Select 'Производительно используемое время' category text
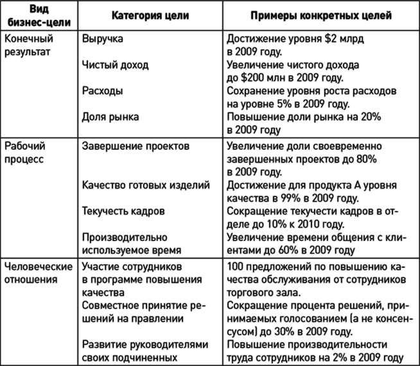 coord(132,243)
